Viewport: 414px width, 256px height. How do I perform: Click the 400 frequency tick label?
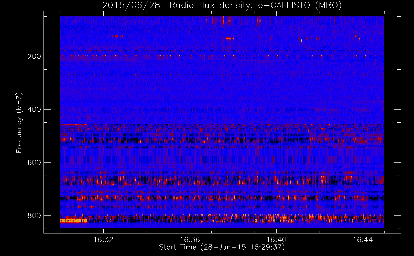(34, 110)
